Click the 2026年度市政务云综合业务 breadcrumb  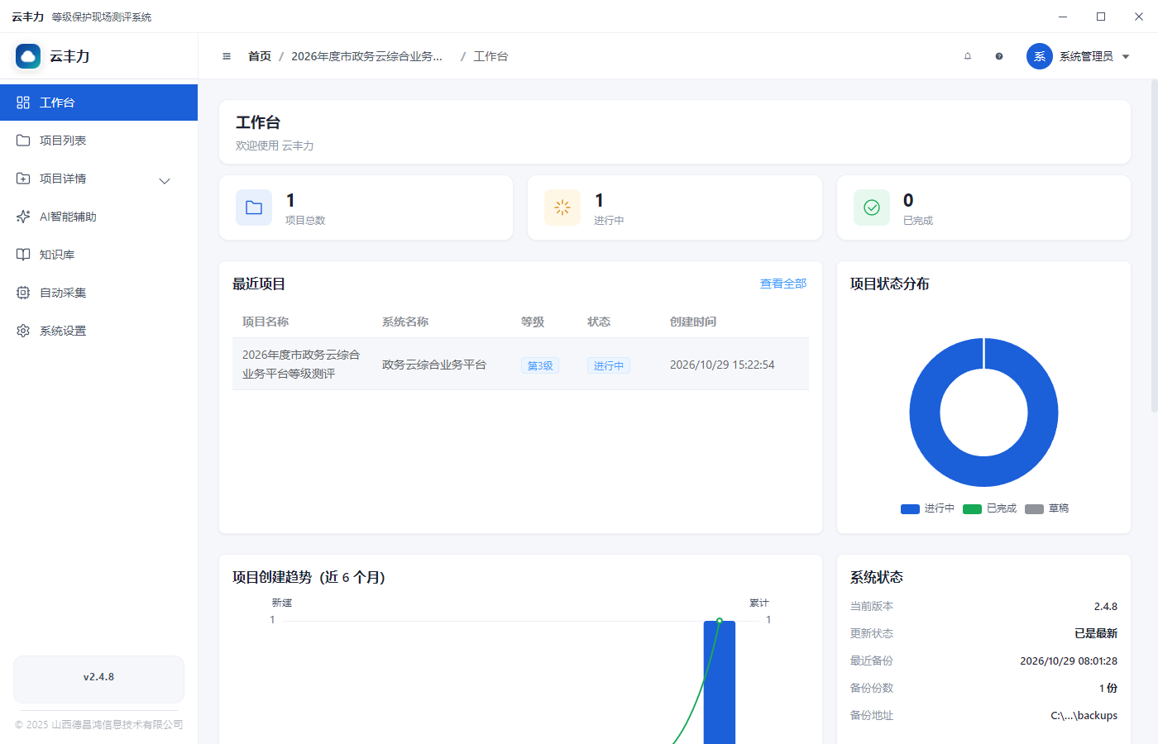pos(366,56)
